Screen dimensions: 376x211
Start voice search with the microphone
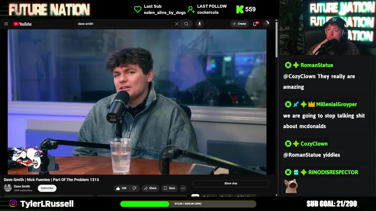[199, 24]
